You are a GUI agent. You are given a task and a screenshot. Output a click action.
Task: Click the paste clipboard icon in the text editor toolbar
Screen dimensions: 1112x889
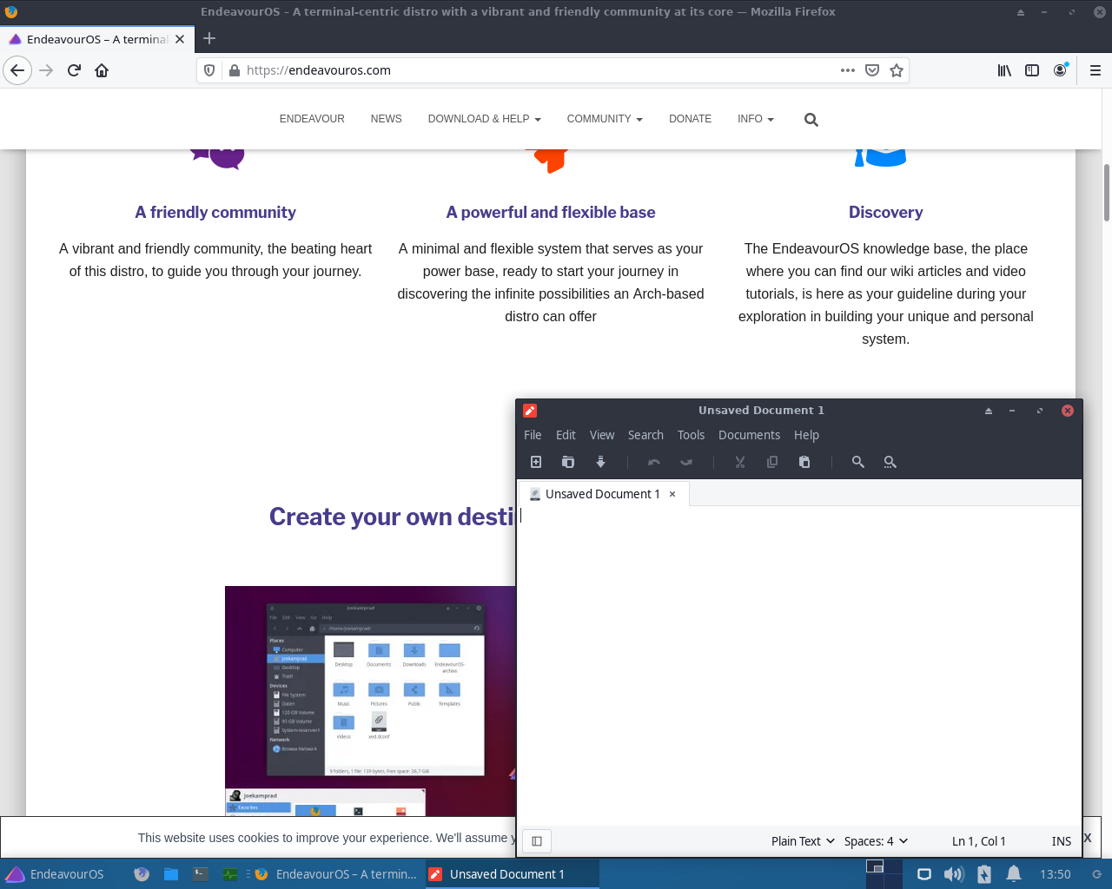point(804,462)
